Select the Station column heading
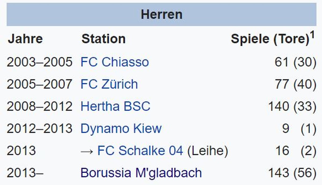This screenshot has height=185, width=322. (x=104, y=39)
